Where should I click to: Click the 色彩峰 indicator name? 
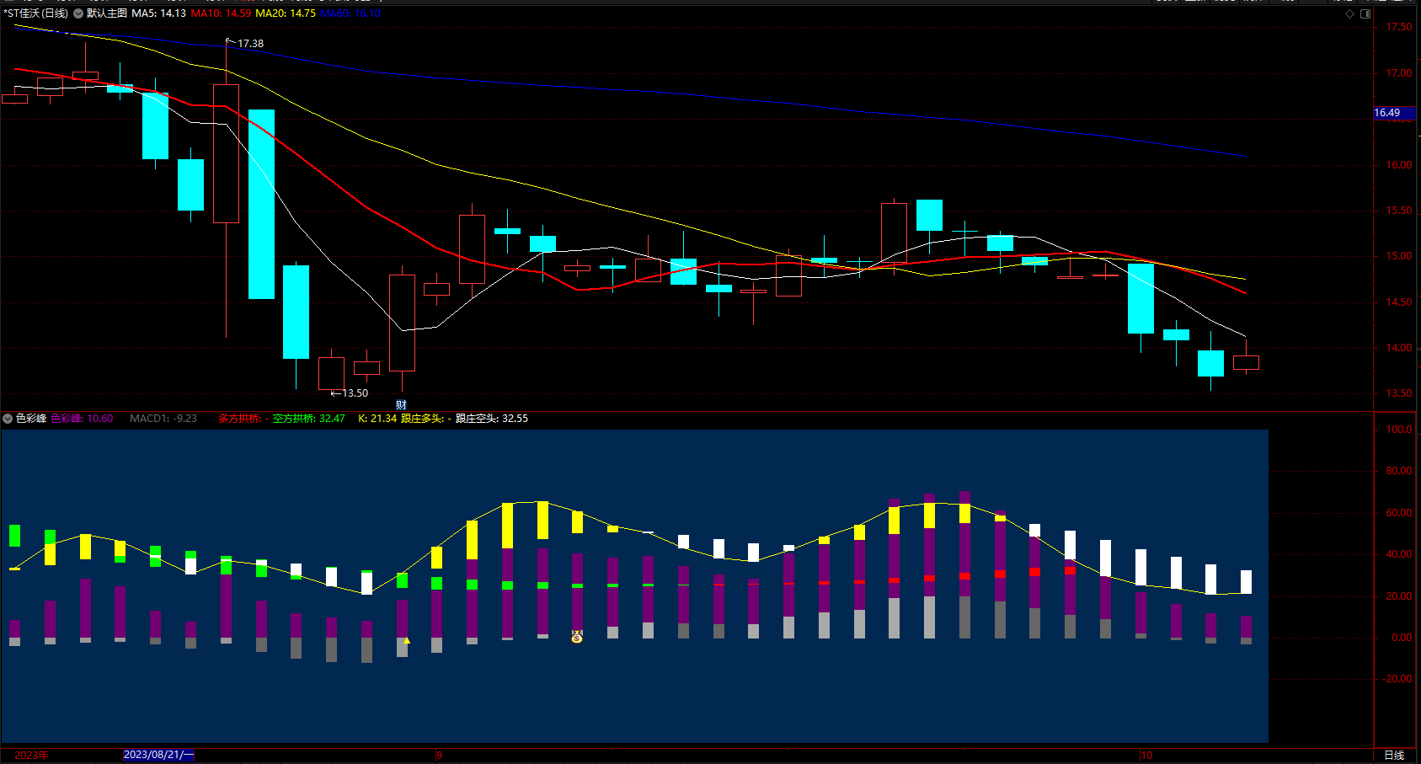pyautogui.click(x=31, y=419)
